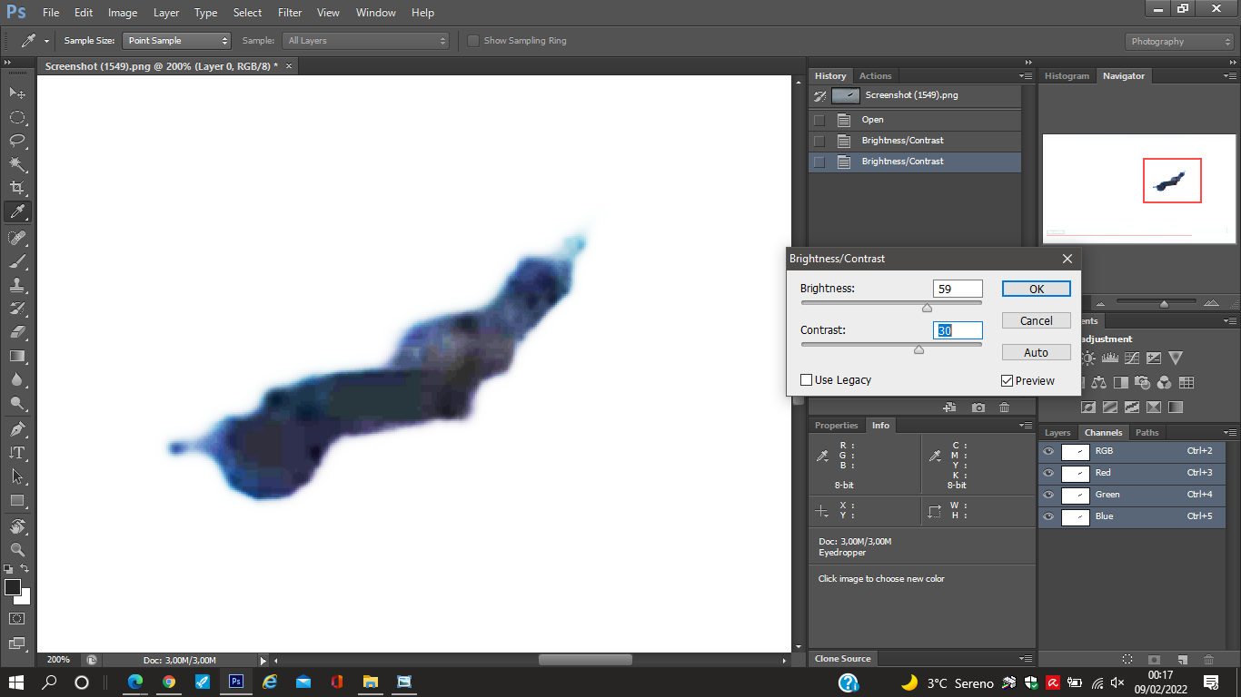Select the Crop tool

[x=17, y=188]
